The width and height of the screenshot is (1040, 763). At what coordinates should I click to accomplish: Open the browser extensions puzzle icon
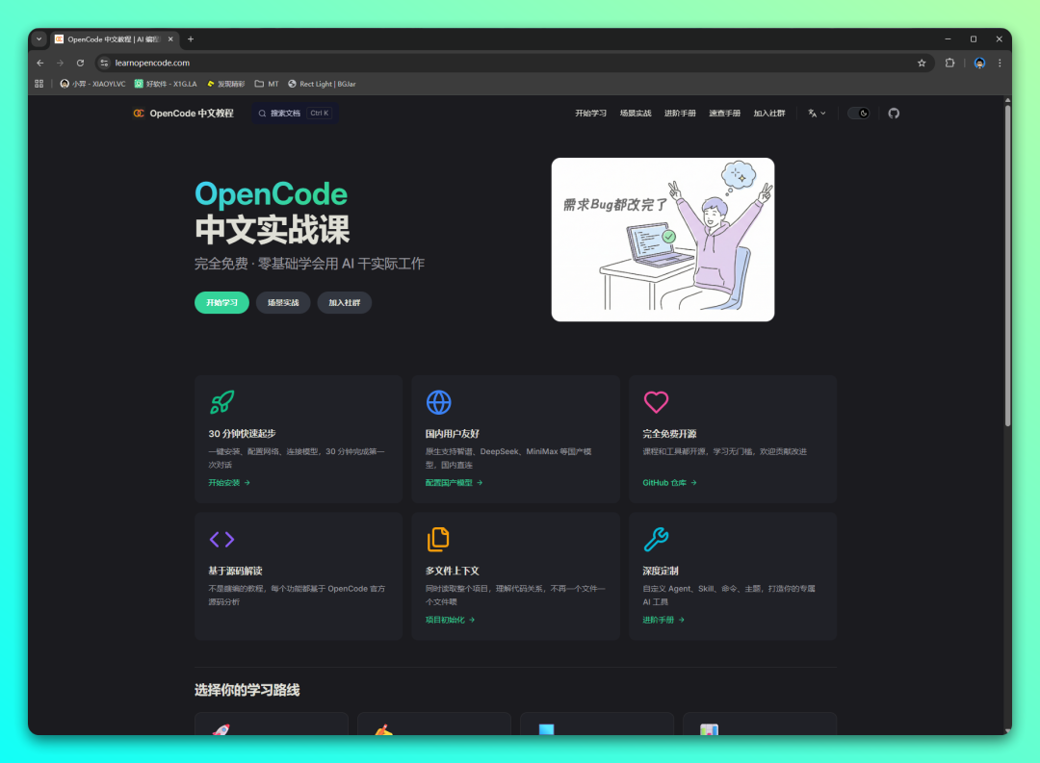[949, 63]
